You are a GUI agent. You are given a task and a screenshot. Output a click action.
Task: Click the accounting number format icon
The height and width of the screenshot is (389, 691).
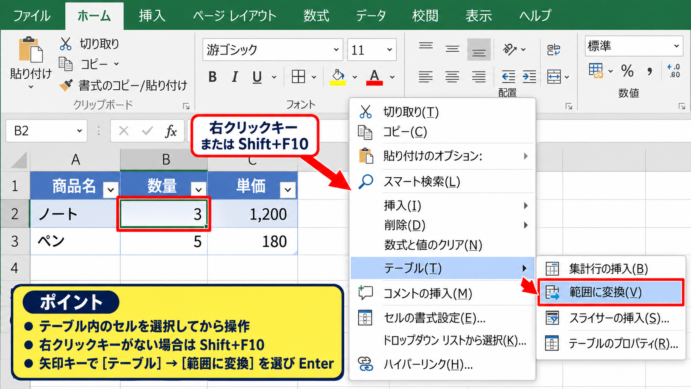pos(596,71)
